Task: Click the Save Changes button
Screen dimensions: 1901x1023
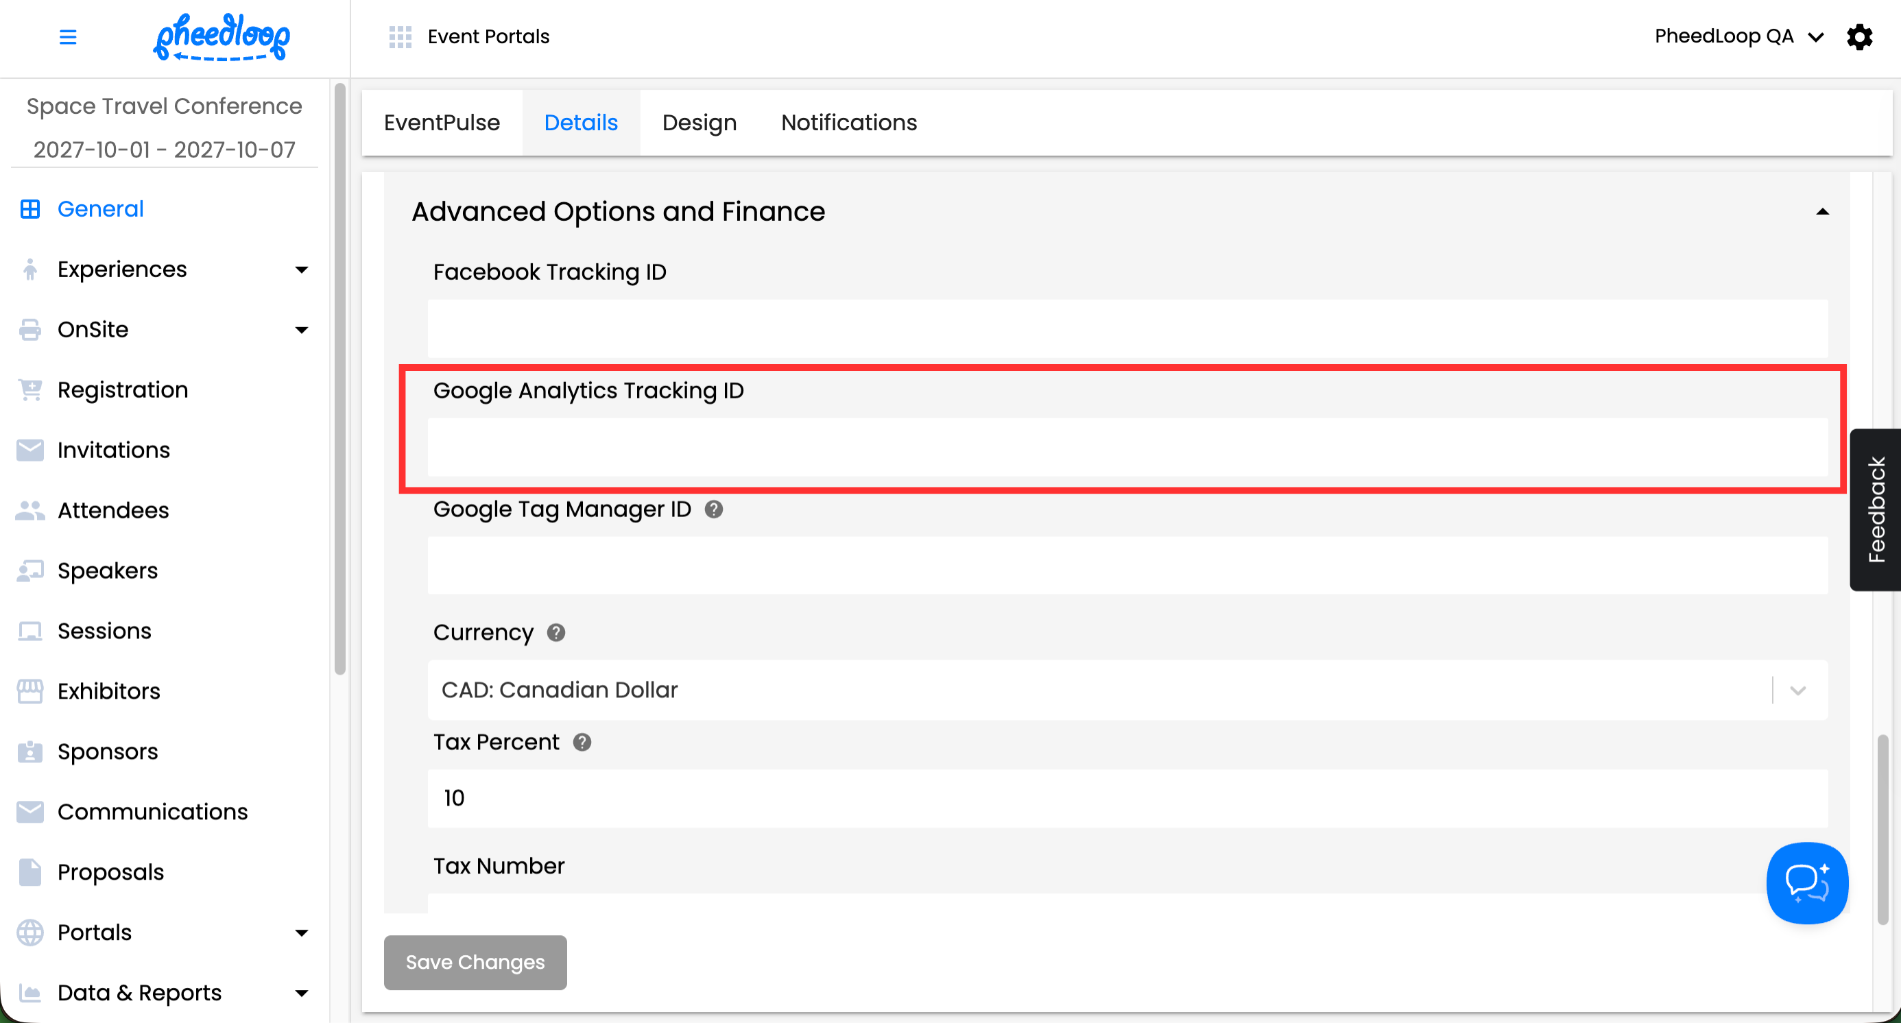Action: click(x=475, y=962)
